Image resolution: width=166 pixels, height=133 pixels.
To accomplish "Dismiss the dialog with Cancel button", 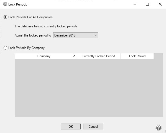I will pyautogui.click(x=93, y=127).
